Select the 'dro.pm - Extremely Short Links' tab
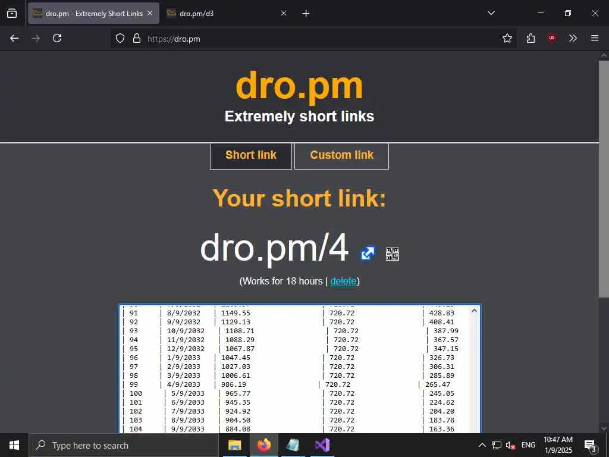 click(93, 13)
